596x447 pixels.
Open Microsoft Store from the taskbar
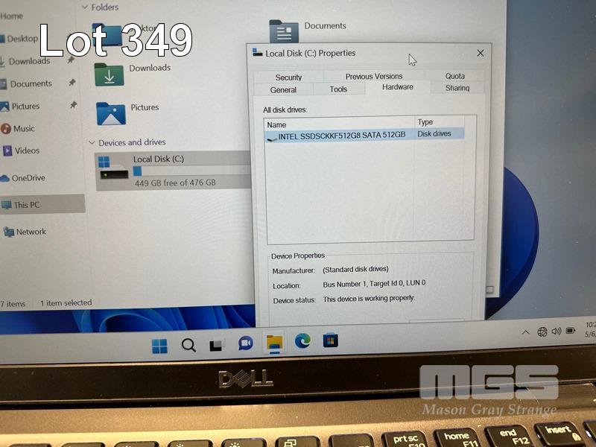tap(330, 340)
